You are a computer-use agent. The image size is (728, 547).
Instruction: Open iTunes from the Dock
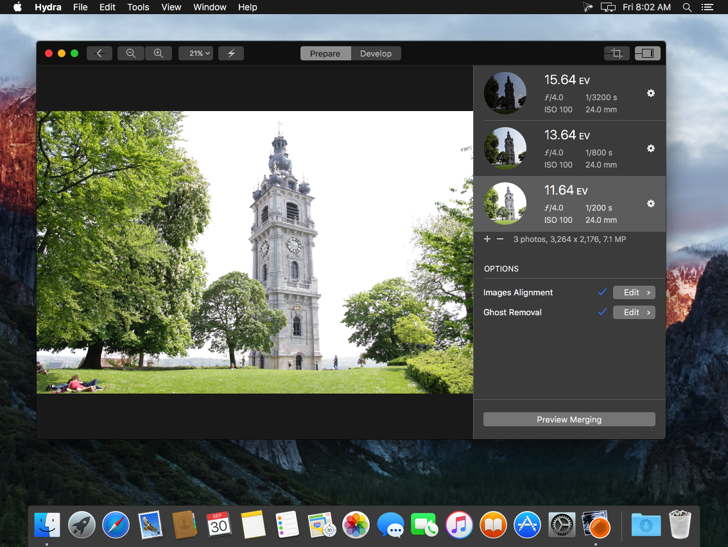459,525
